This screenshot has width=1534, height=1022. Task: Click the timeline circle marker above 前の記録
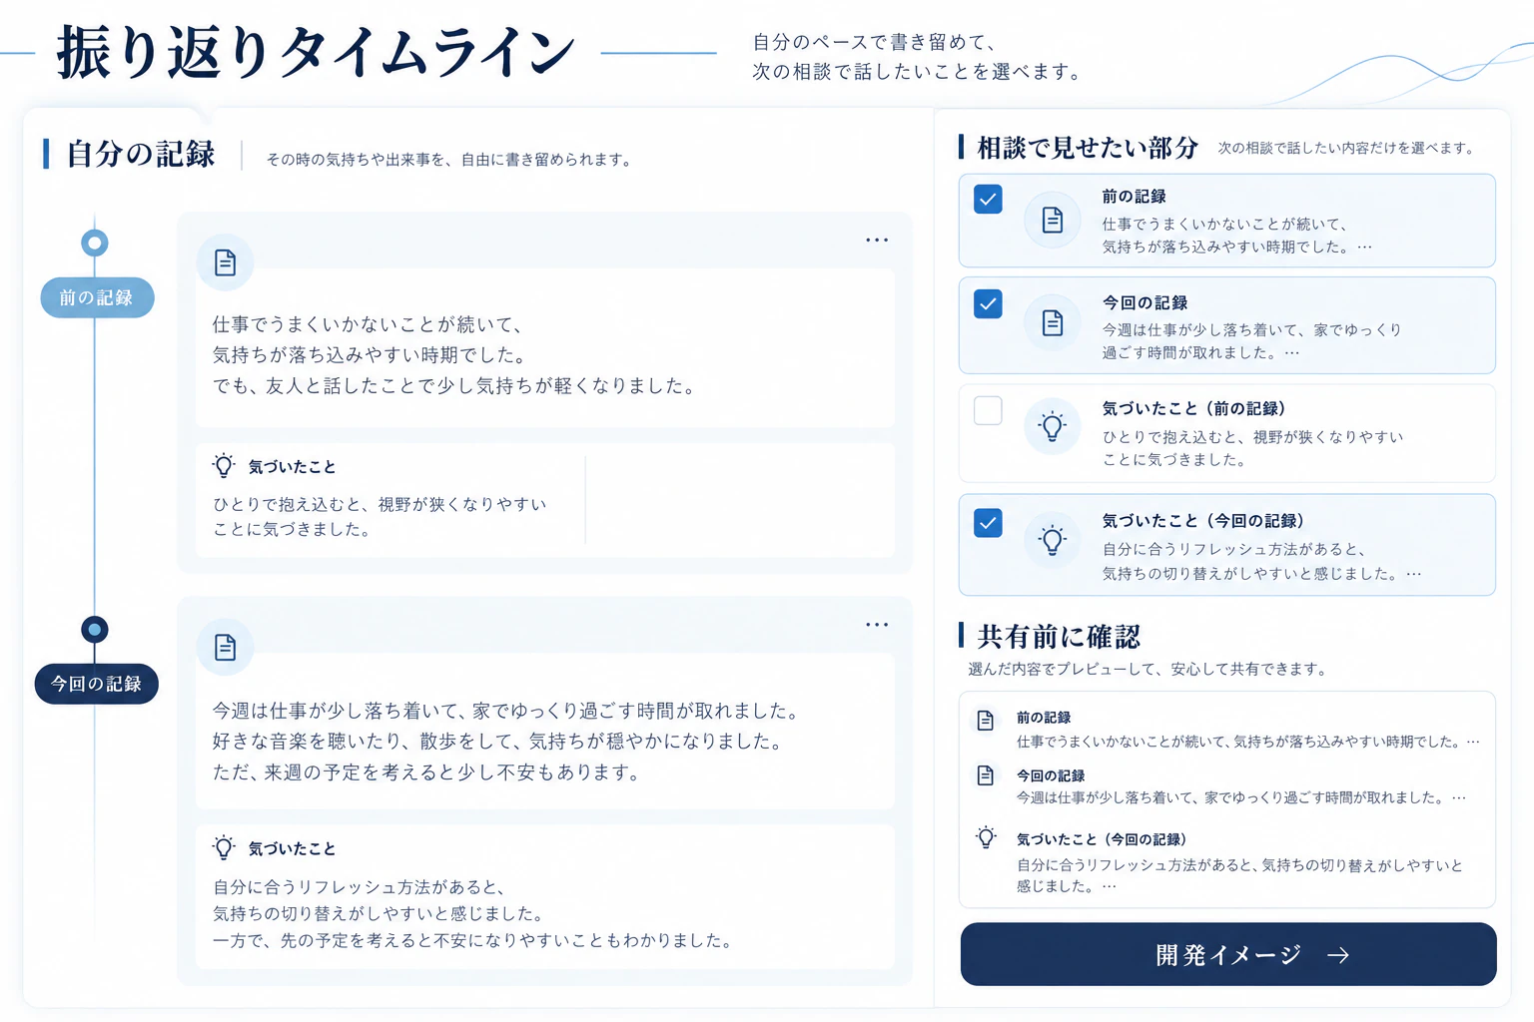(95, 243)
